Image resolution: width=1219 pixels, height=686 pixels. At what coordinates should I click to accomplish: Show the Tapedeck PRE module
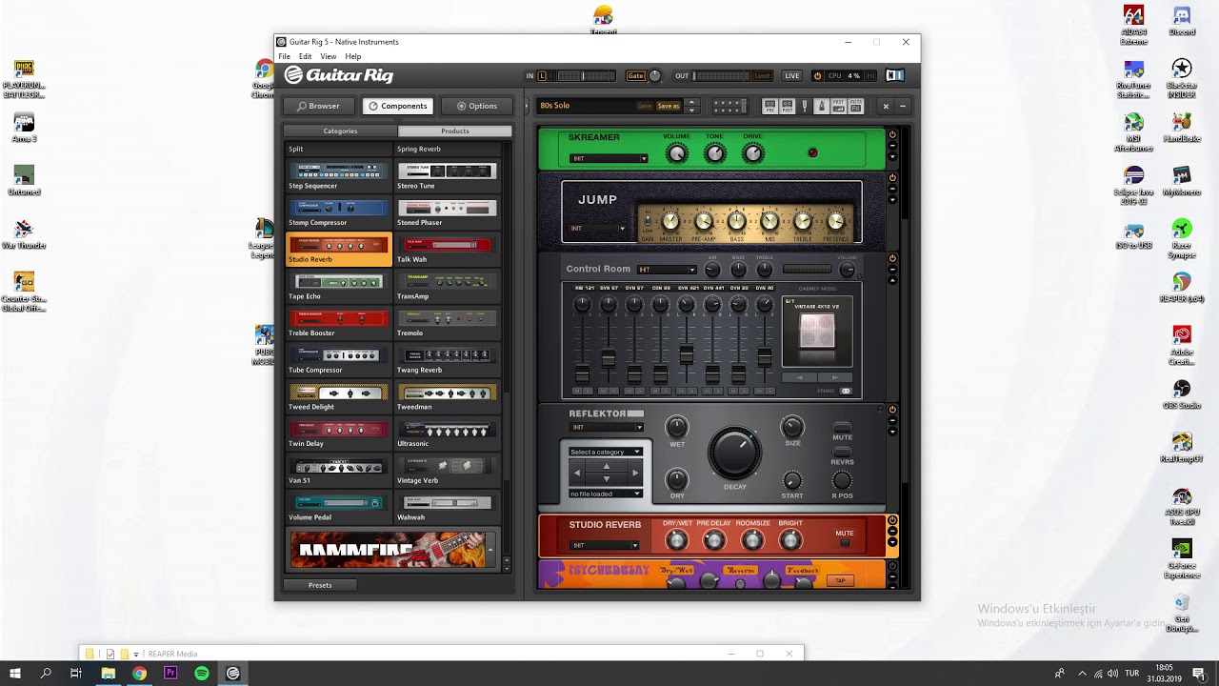point(769,106)
